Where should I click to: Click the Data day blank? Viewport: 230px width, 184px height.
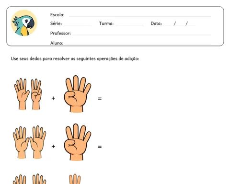pyautogui.click(x=168, y=25)
